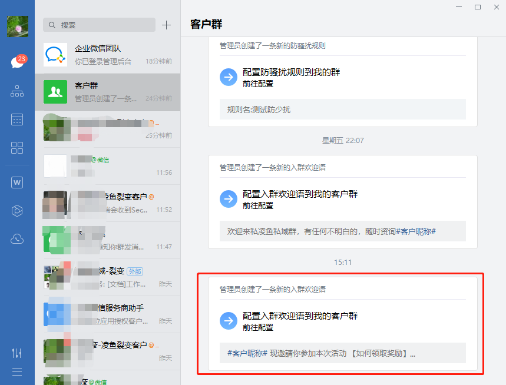Click the 搜索 search field
Viewport: 506px width, 385px height.
99,25
